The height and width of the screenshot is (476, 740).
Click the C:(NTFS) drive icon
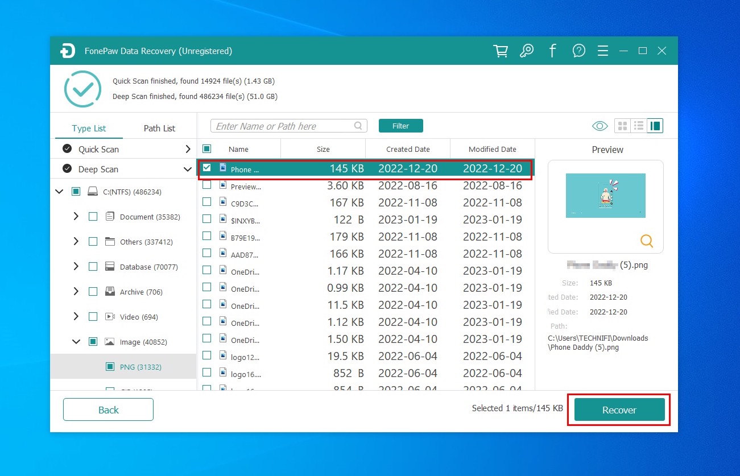point(93,192)
